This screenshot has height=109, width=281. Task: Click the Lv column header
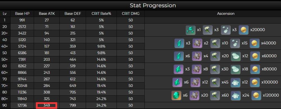[x=5, y=14]
